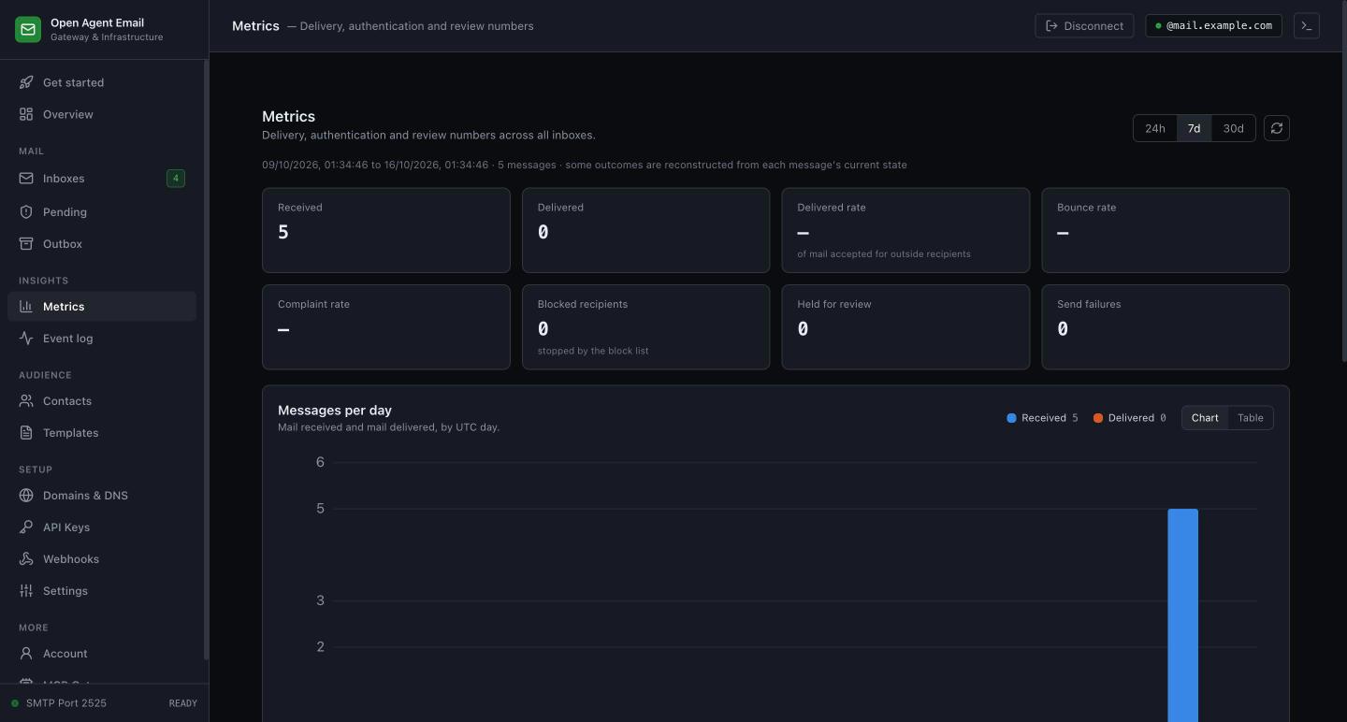1347x722 pixels.
Task: Switch messages view to Table
Action: pyautogui.click(x=1251, y=418)
